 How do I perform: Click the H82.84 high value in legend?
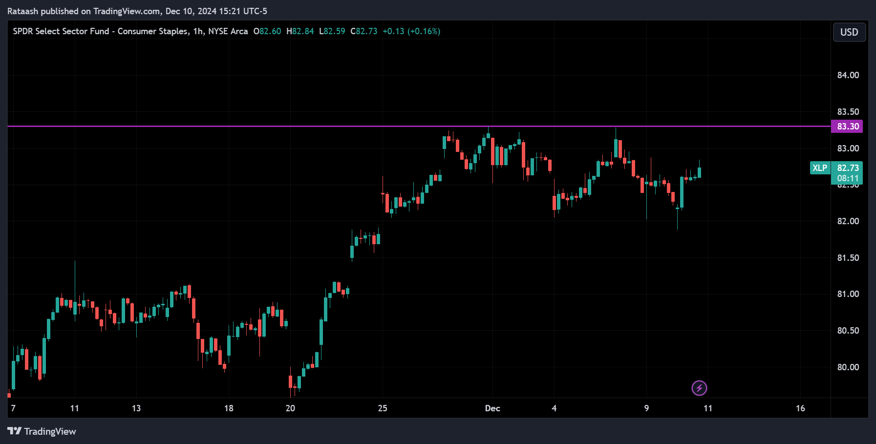[x=300, y=31]
